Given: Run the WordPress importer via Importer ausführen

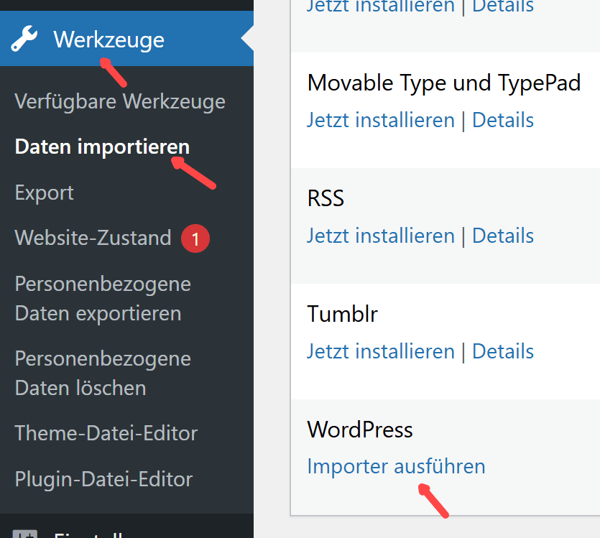Looking at the screenshot, I should [396, 466].
